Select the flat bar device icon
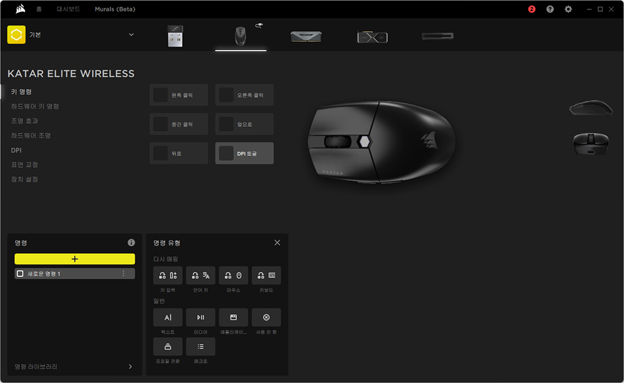Image resolution: width=624 pixels, height=383 pixels. click(x=437, y=36)
